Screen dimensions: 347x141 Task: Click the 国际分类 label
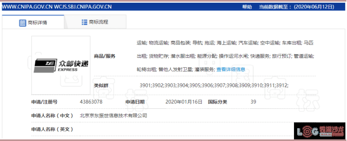218,102
